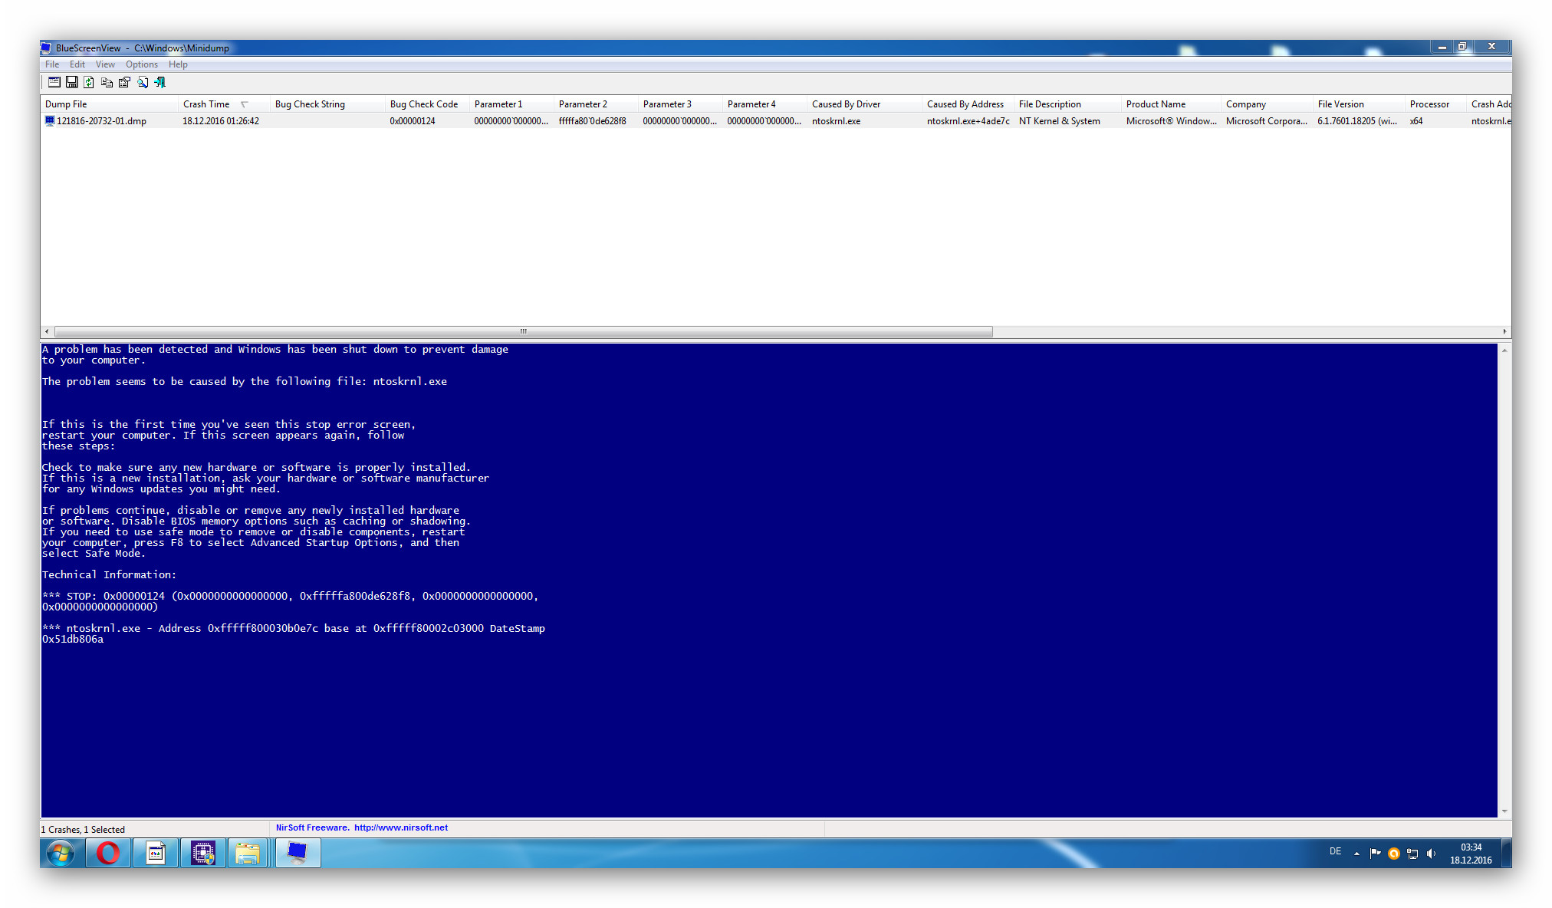Viewport: 1552px width, 908px height.
Task: Click the Save selected items floppy icon
Action: coord(72,82)
